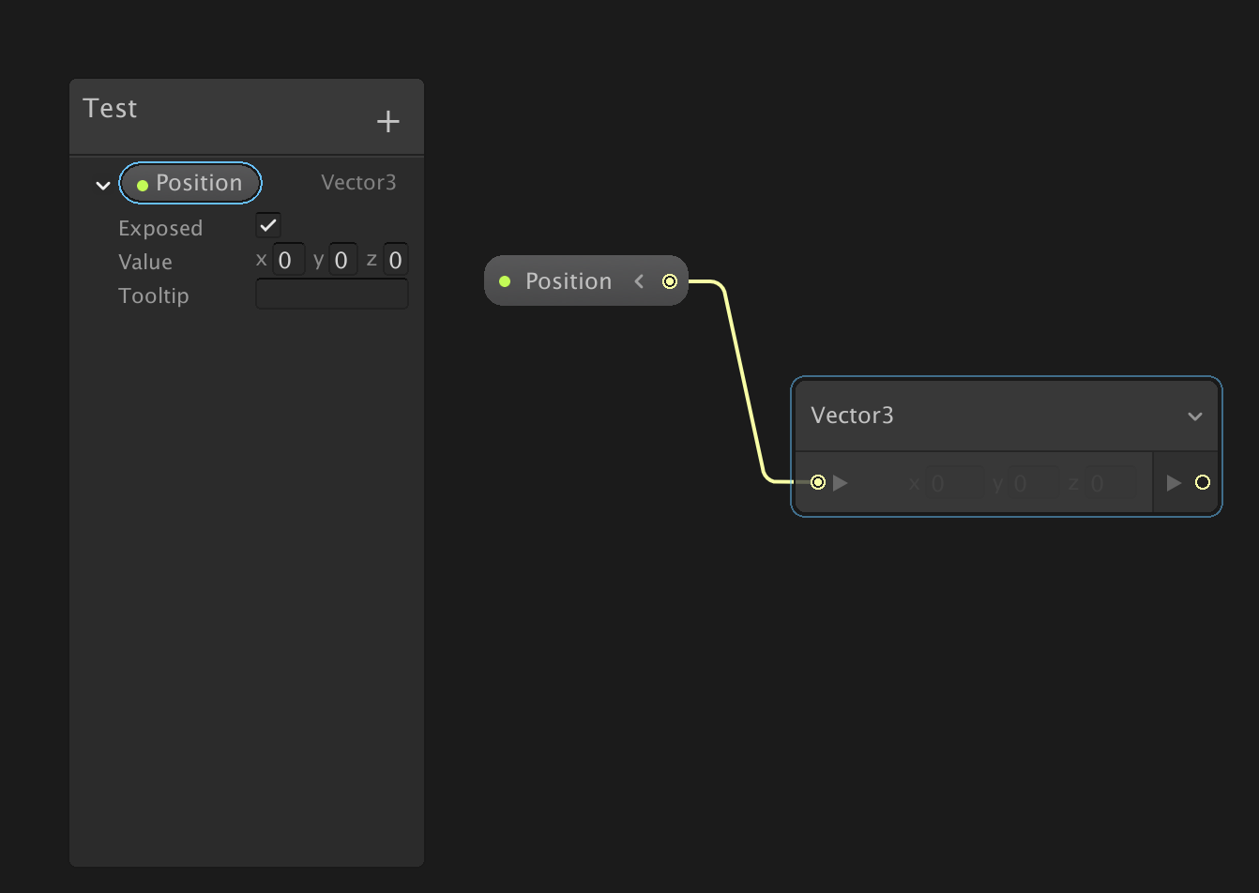Click the Test blackboard title
The height and width of the screenshot is (893, 1259).
(111, 109)
